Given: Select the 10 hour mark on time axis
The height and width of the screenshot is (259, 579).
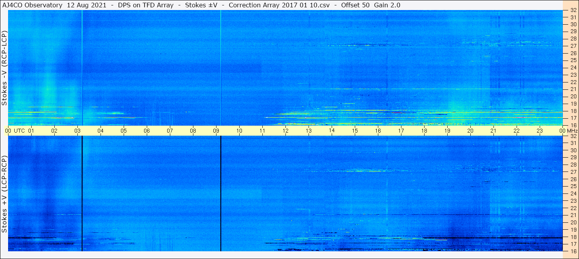Looking at the screenshot, I should pyautogui.click(x=239, y=131).
